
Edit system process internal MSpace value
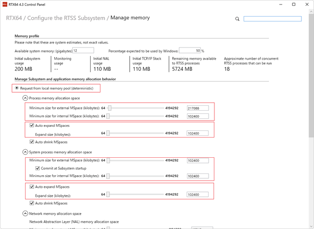[x=198, y=176]
